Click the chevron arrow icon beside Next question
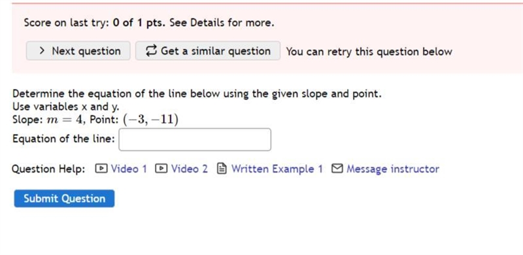The image size is (523, 255). pos(42,51)
